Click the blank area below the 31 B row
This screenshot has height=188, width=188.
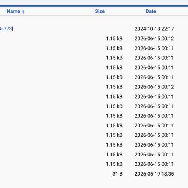point(94,183)
